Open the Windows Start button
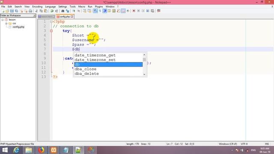This screenshot has height=154, width=274. click(x=5, y=150)
